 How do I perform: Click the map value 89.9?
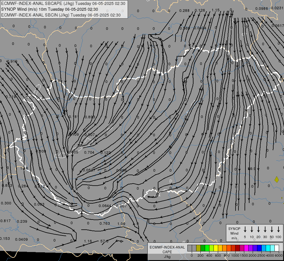[x=252, y=168]
